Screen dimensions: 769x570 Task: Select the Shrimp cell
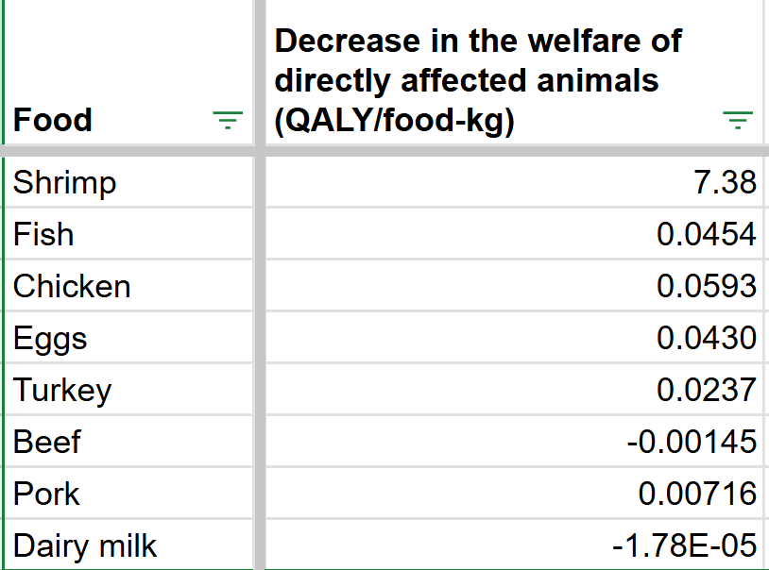[x=128, y=182]
